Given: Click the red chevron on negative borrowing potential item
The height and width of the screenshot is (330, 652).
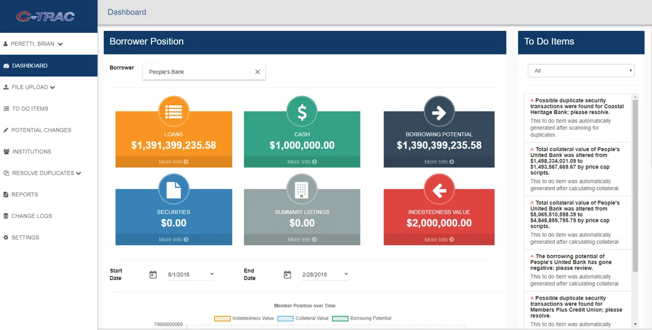Looking at the screenshot, I should (532, 256).
